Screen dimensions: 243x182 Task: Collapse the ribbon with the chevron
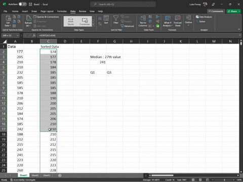(239, 29)
